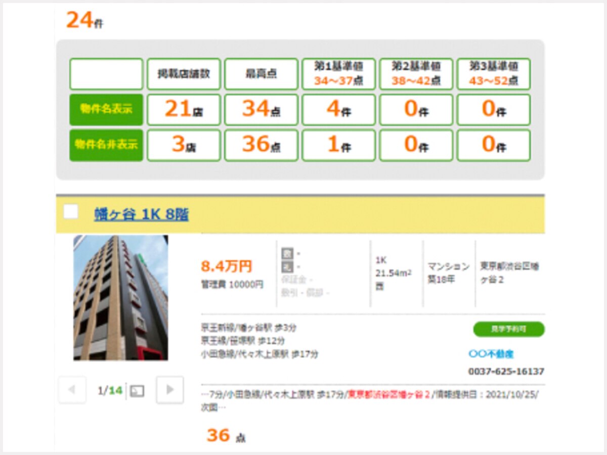
Task: Select the 物件名非表示 row label
Action: click(x=106, y=145)
